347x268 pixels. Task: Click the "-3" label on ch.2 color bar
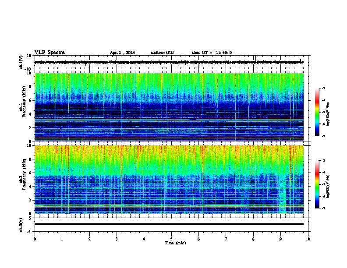coord(323,161)
